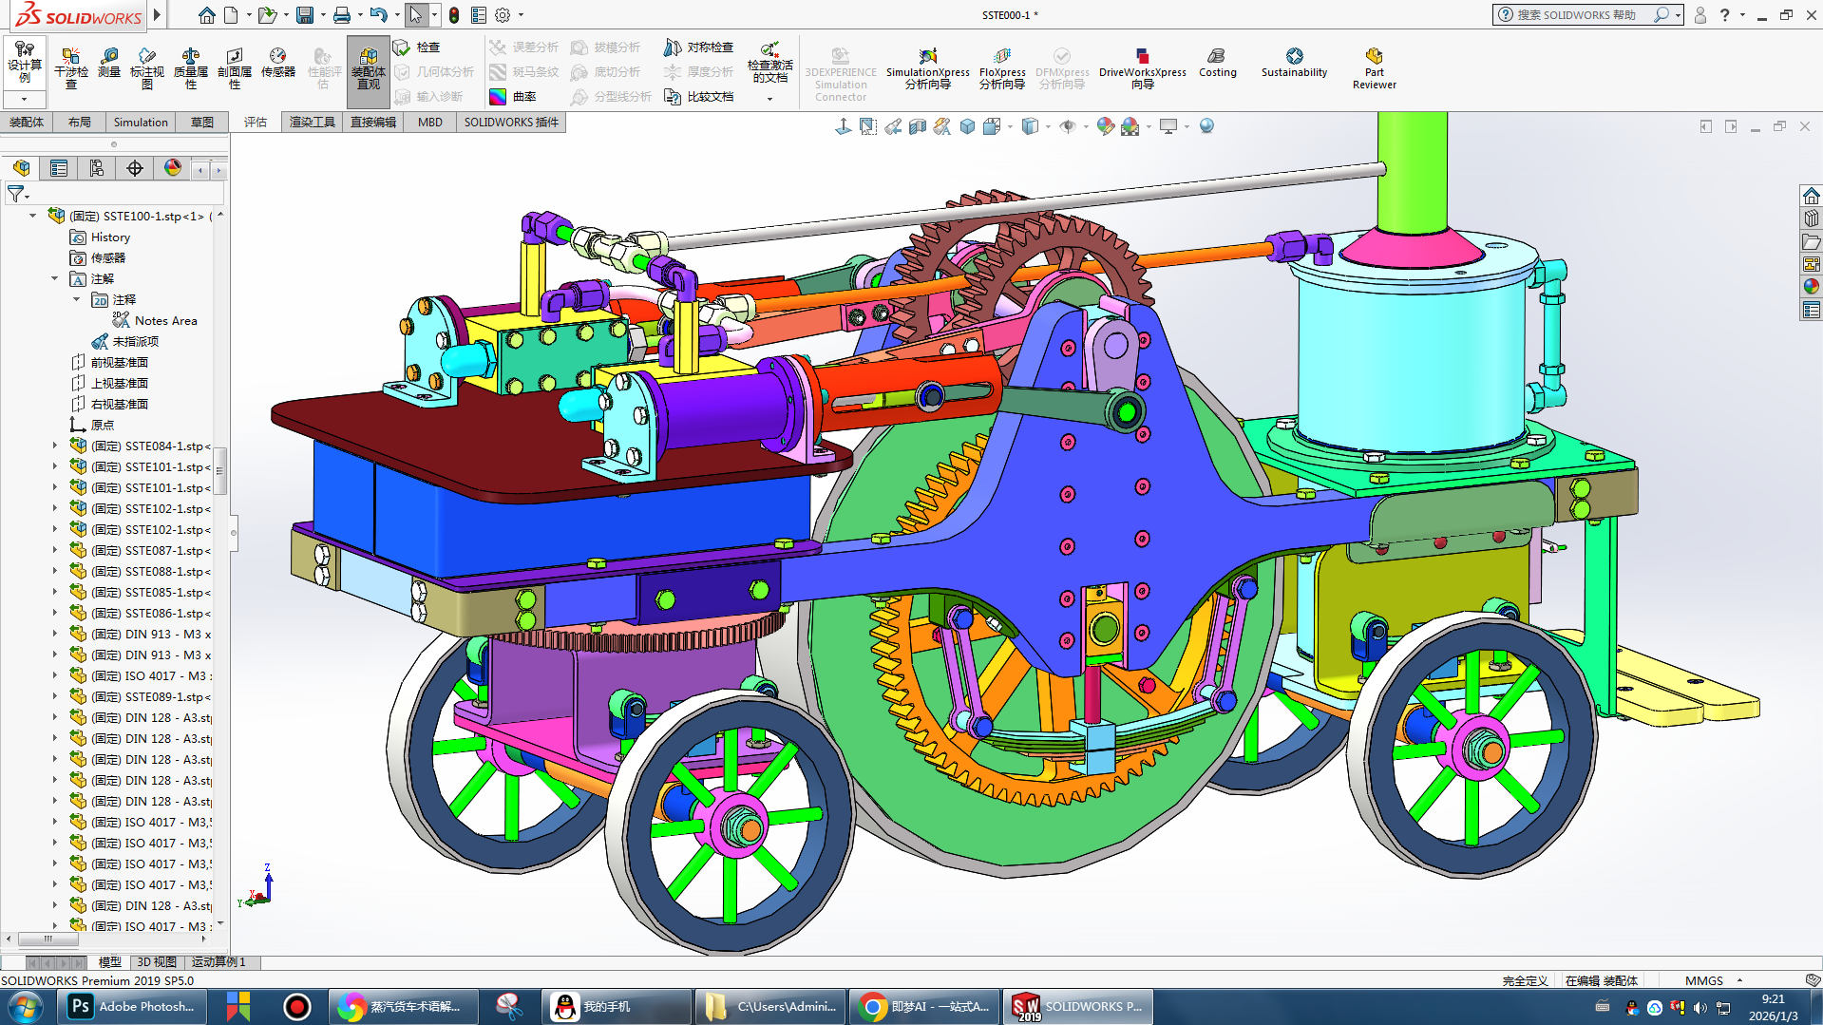Toggle Curvature (曲率) display

tap(513, 96)
